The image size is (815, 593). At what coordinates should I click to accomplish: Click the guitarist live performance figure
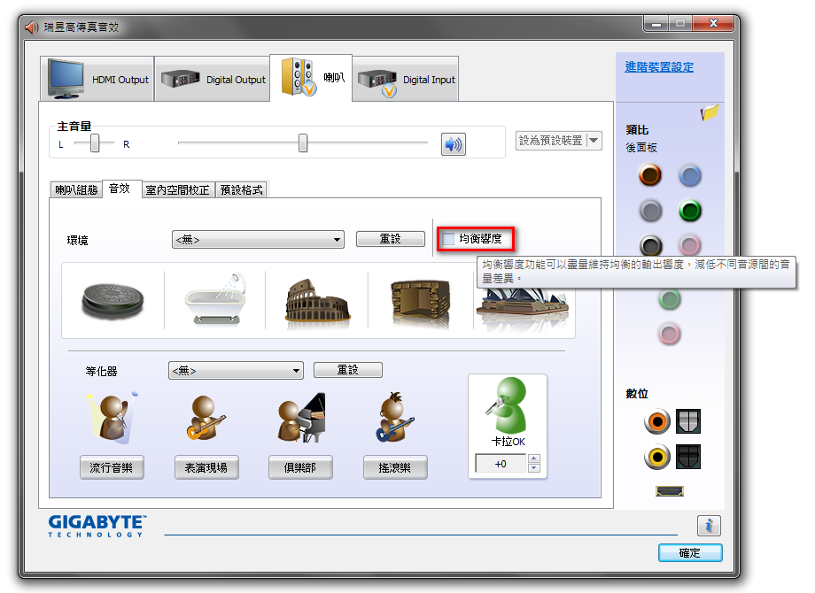[206, 418]
